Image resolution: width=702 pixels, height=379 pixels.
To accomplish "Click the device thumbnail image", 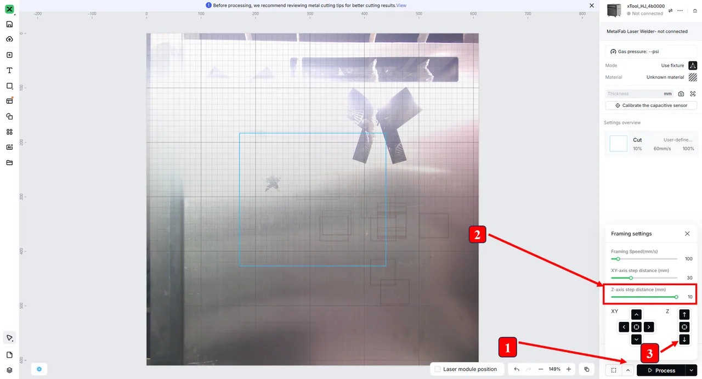I will (614, 10).
